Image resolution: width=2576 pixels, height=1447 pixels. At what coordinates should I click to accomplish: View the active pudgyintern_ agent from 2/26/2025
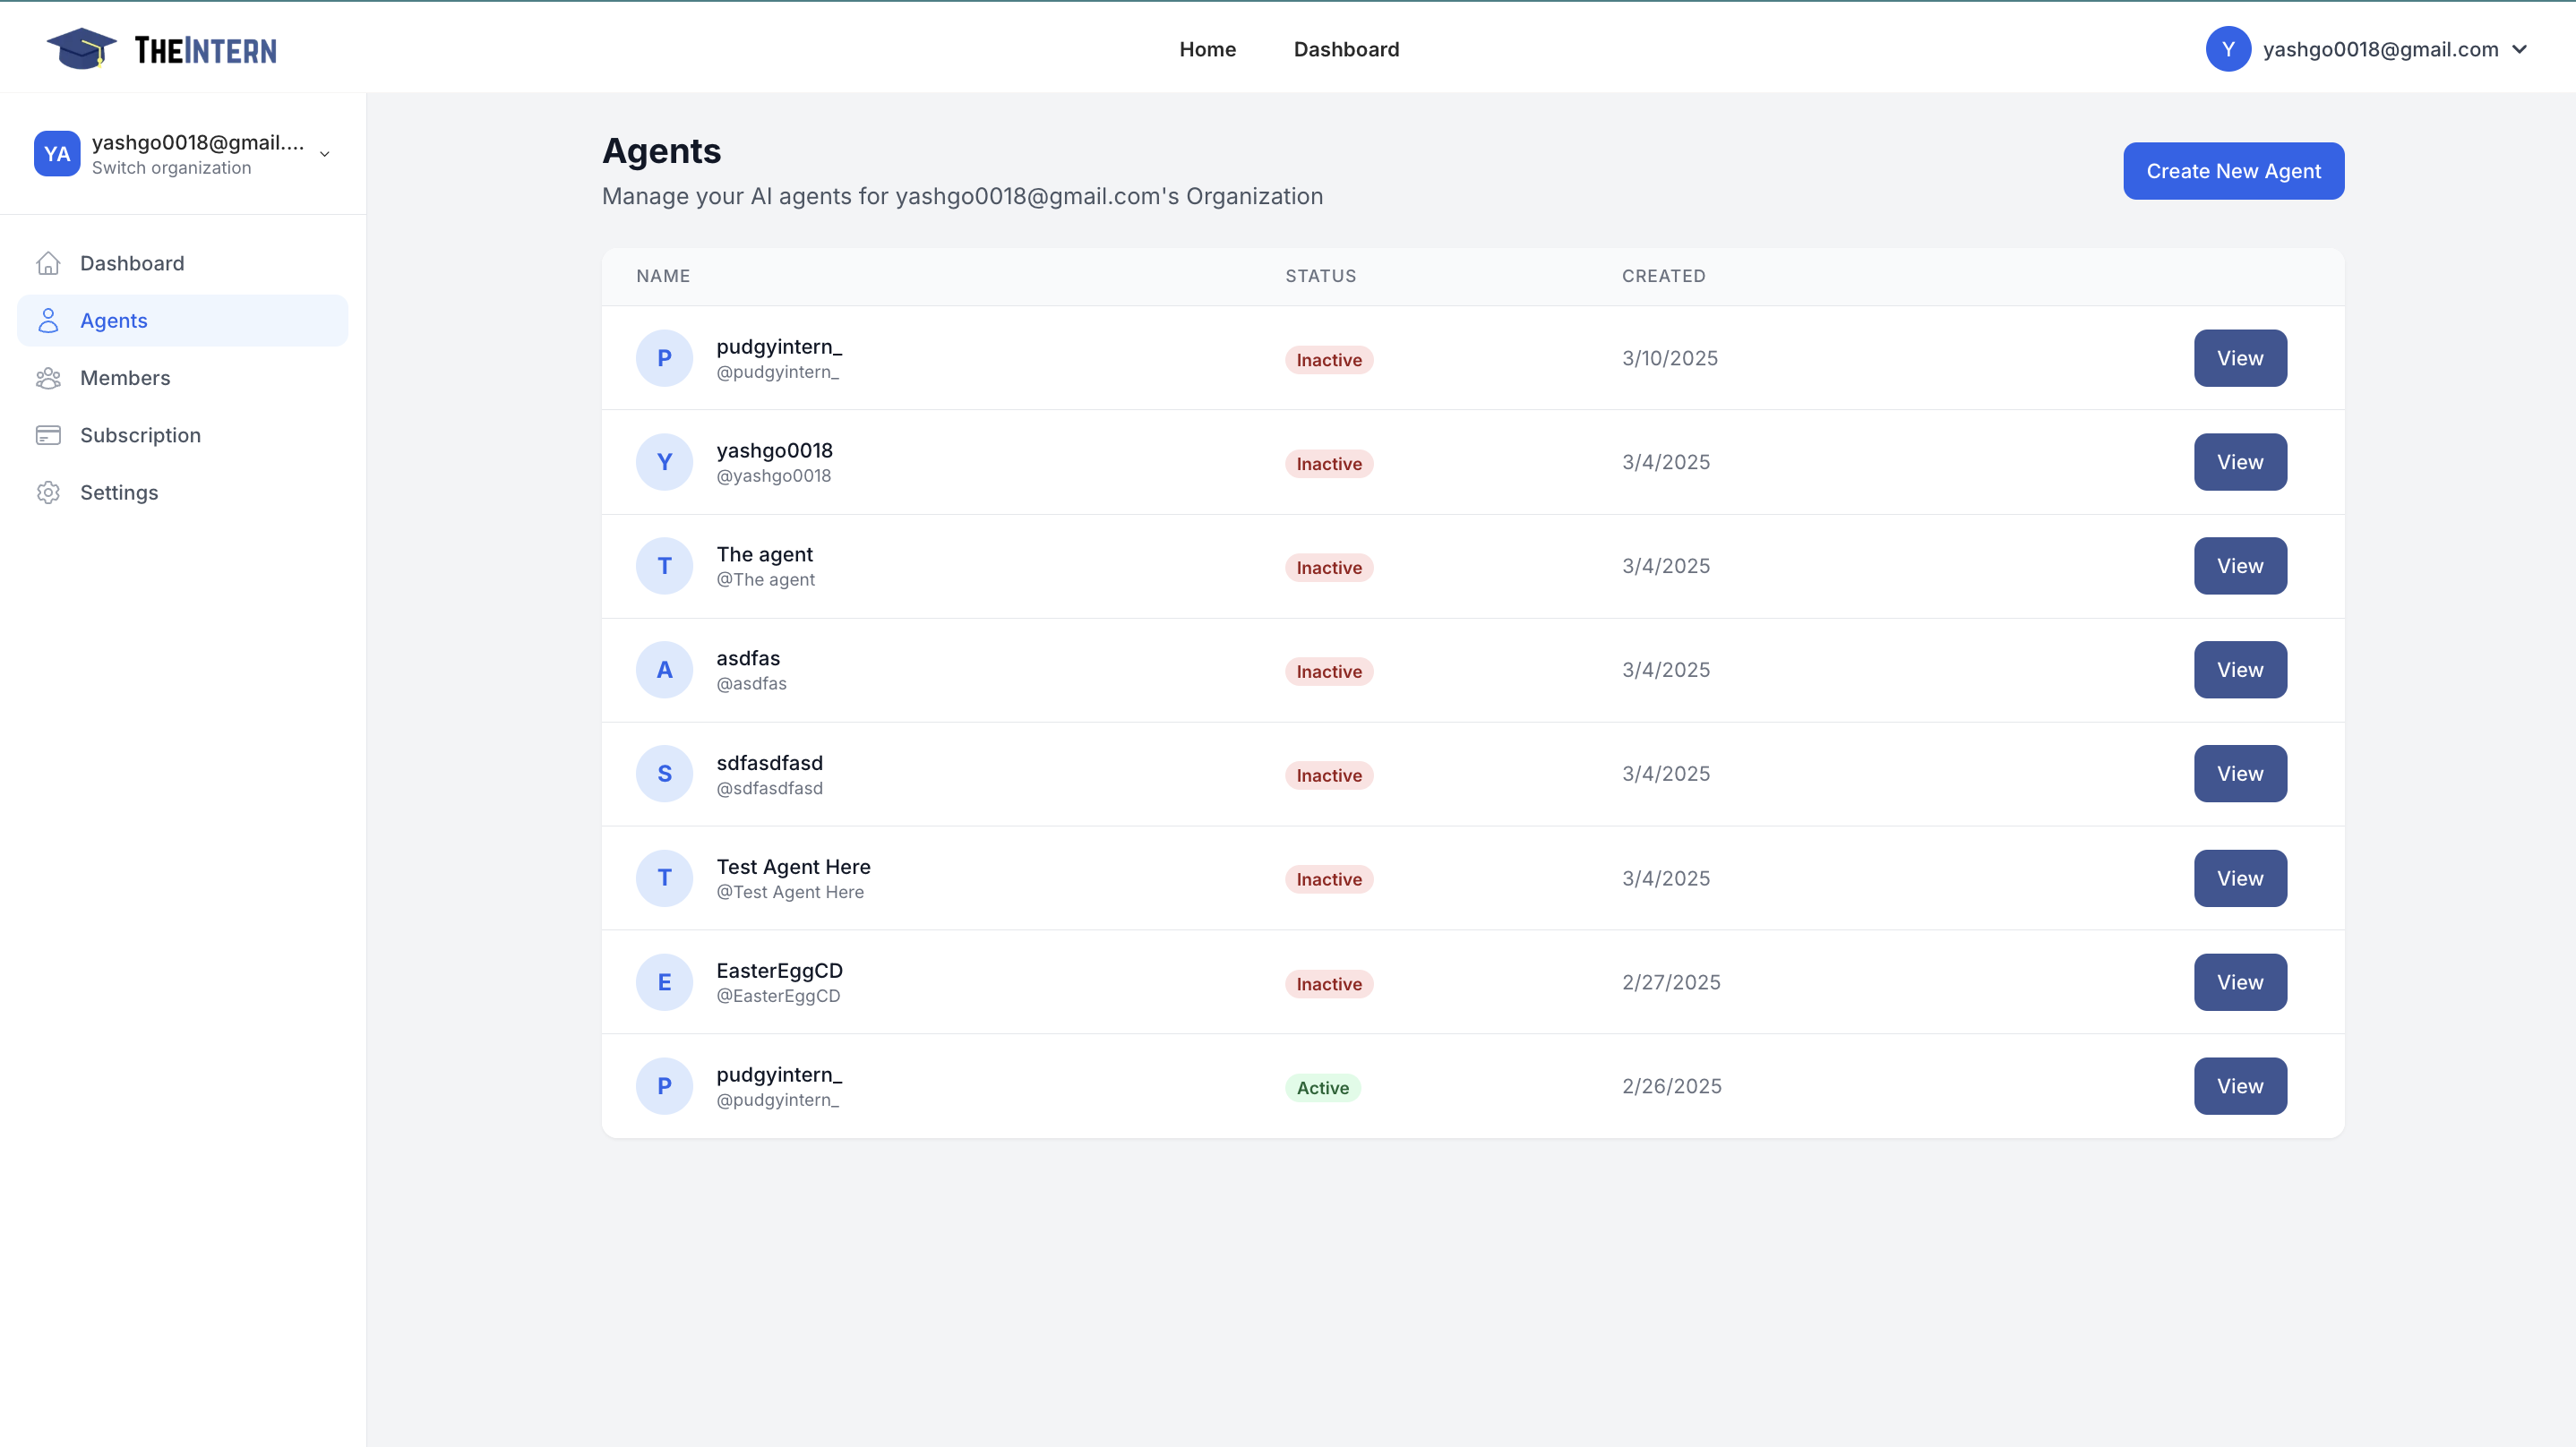pos(2239,1086)
